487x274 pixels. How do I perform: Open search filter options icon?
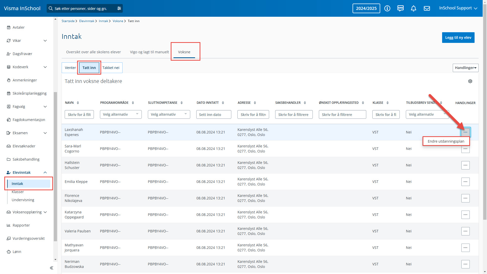[119, 8]
